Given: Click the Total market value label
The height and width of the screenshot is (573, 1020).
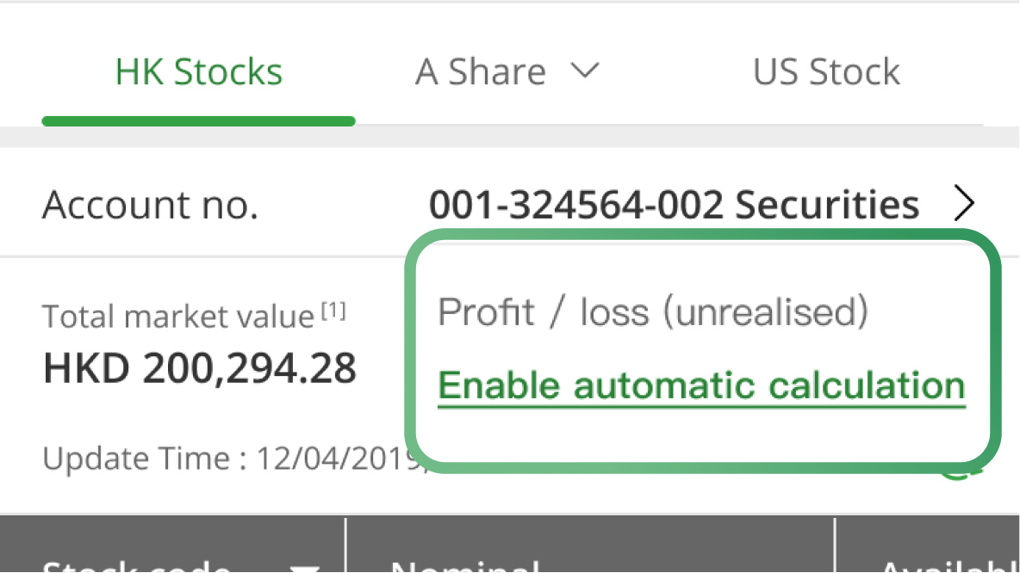Looking at the screenshot, I should tap(178, 317).
